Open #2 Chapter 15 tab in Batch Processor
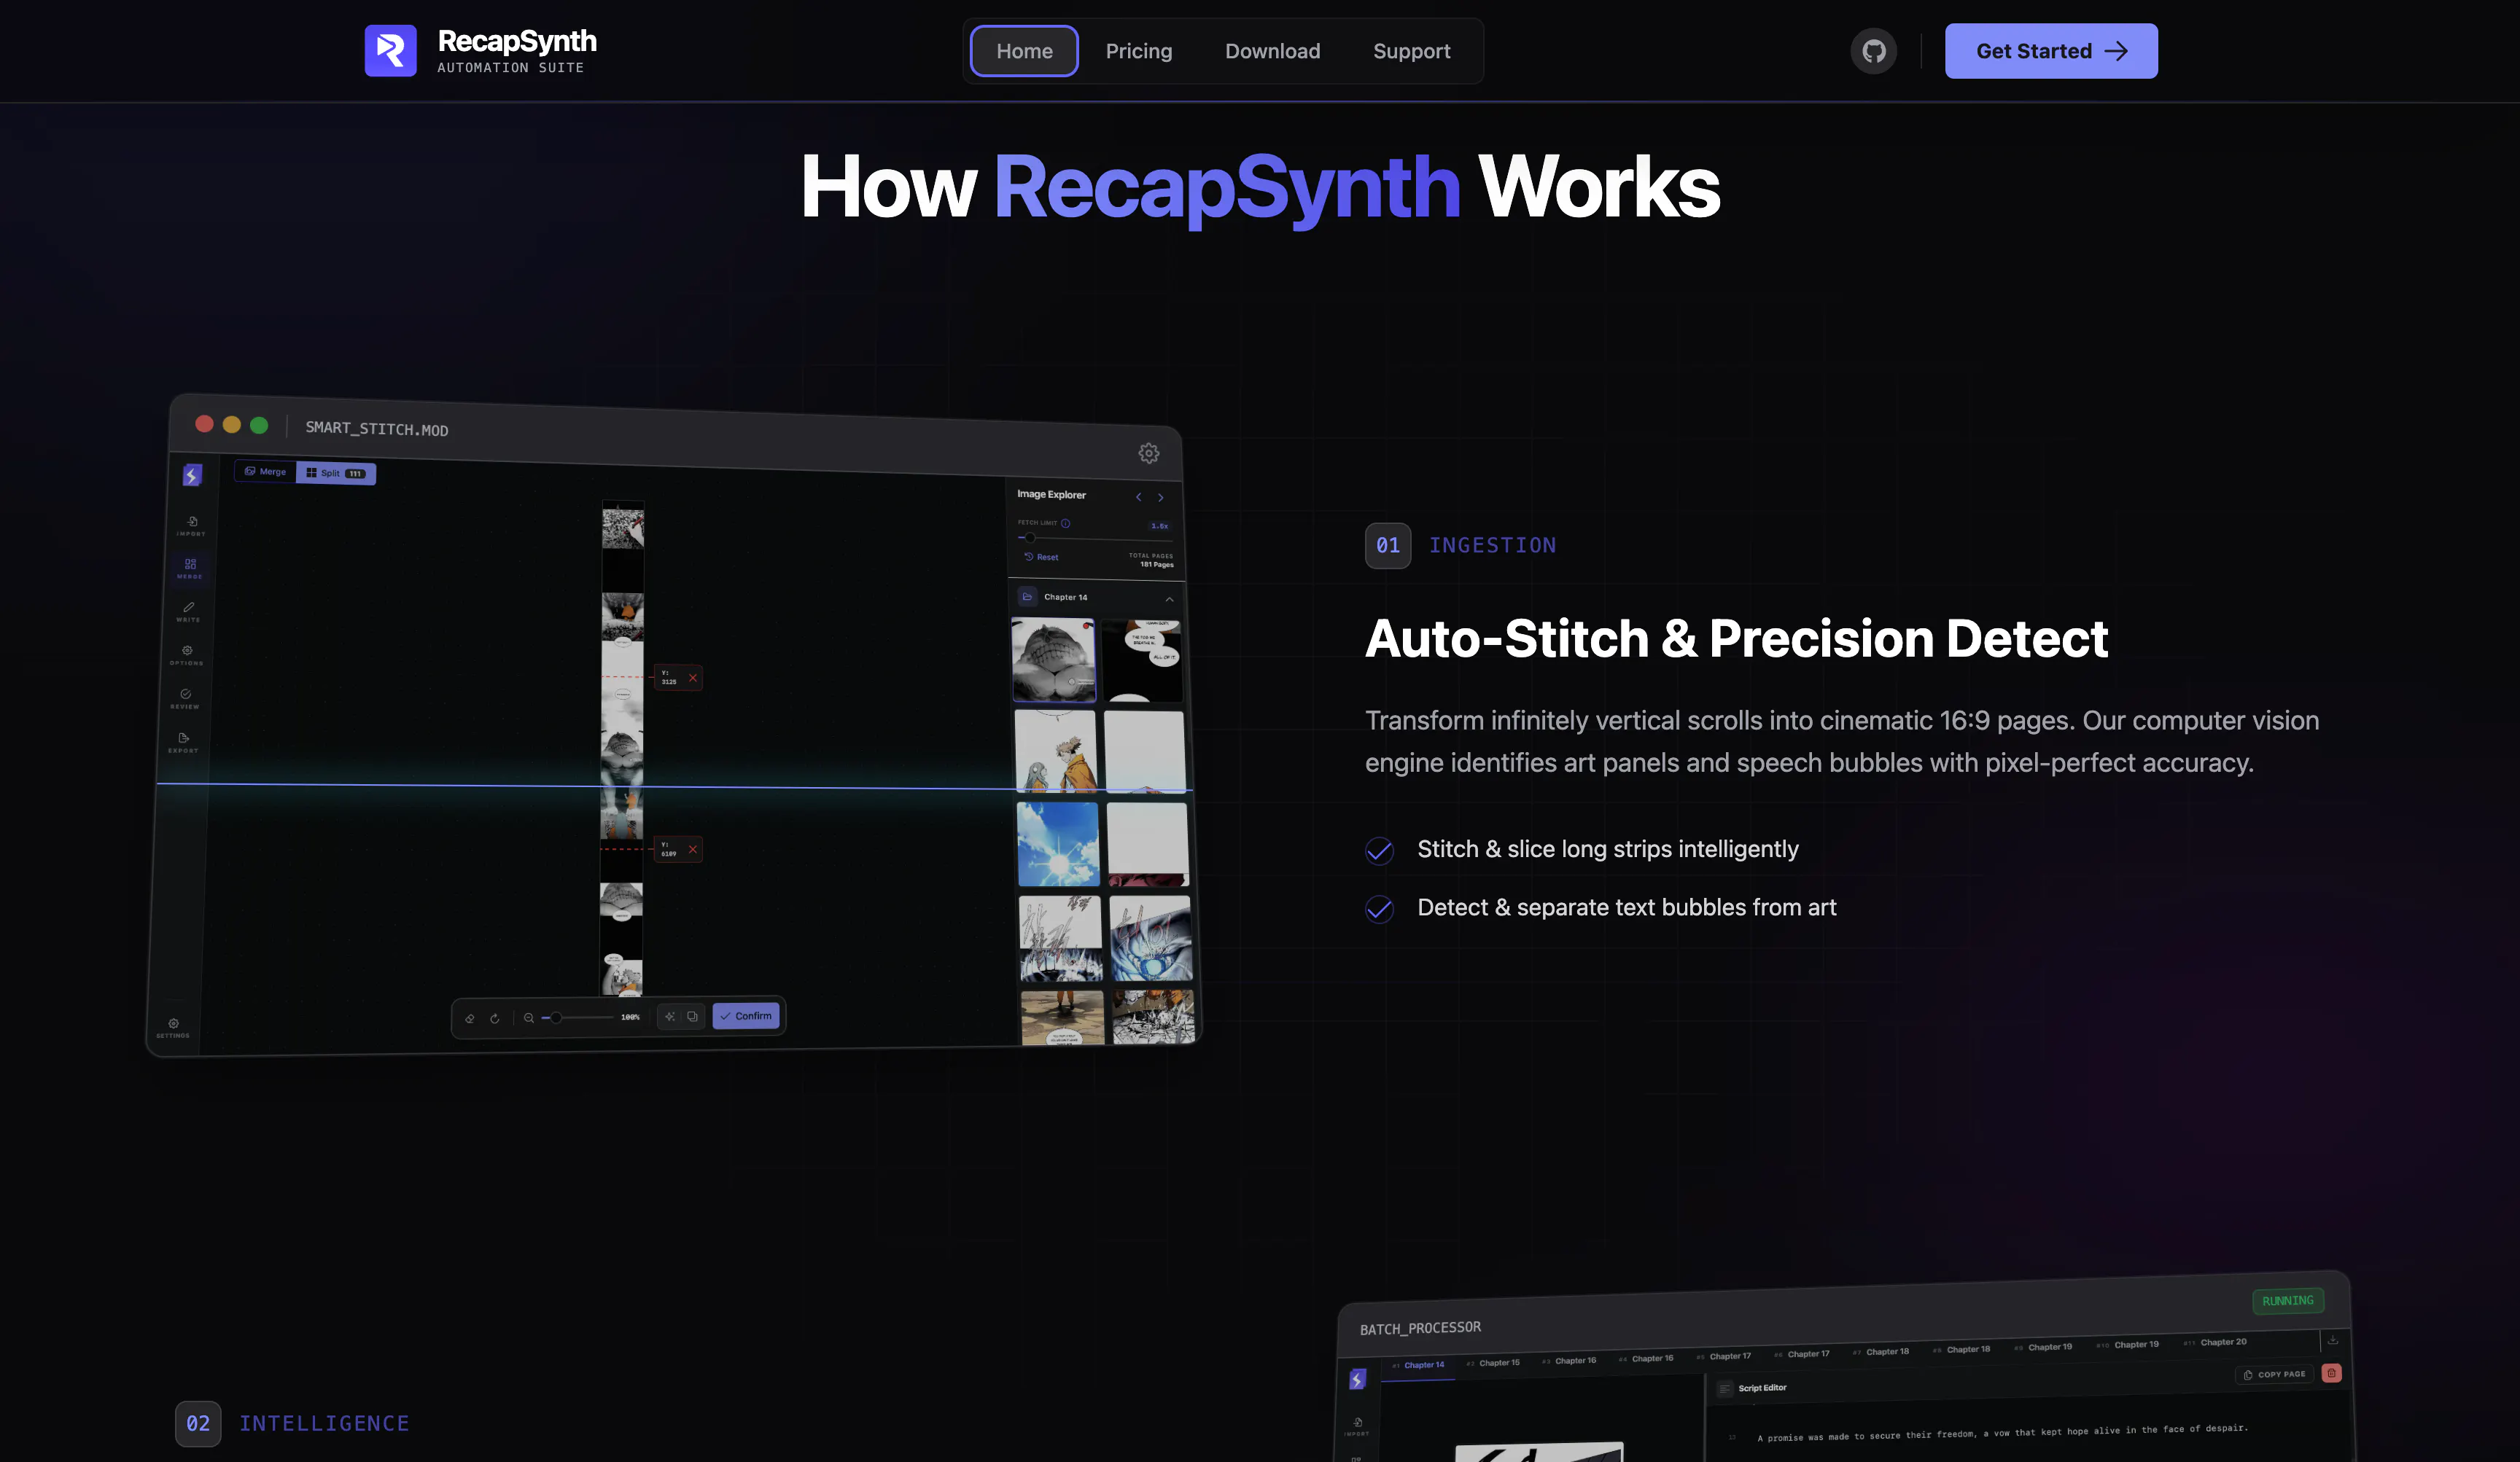Viewport: 2520px width, 1462px height. (1493, 1362)
